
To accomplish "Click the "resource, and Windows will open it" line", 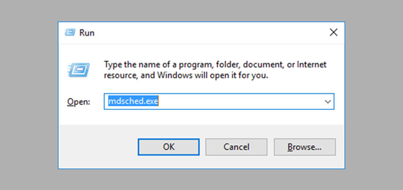I will click(x=186, y=76).
